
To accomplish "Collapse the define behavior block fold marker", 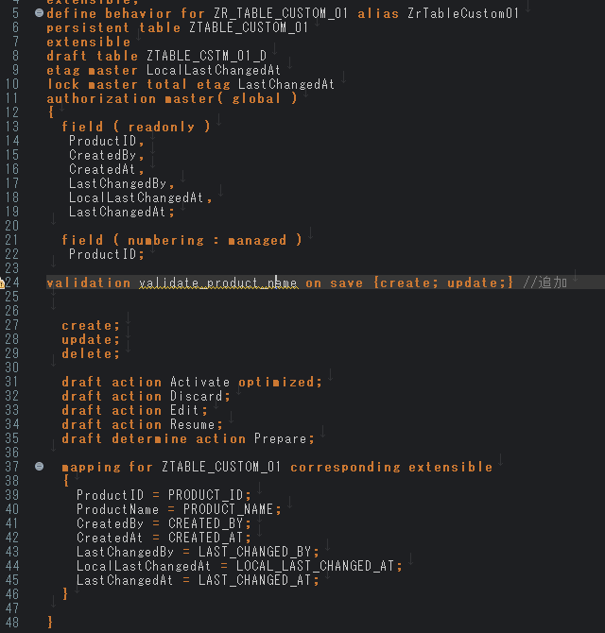I will (x=38, y=14).
